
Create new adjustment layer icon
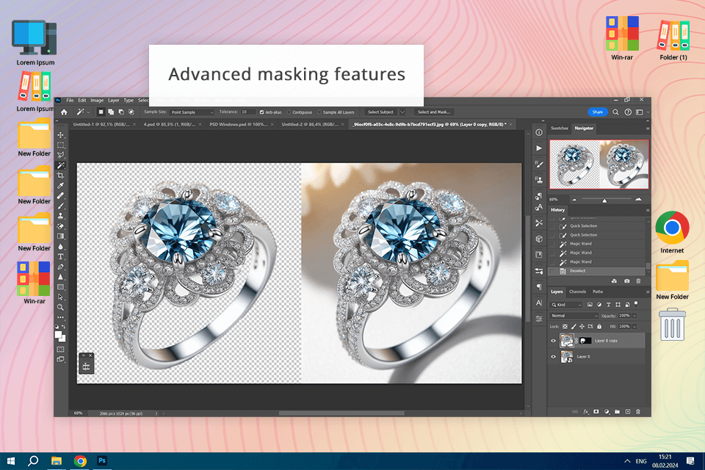point(607,411)
